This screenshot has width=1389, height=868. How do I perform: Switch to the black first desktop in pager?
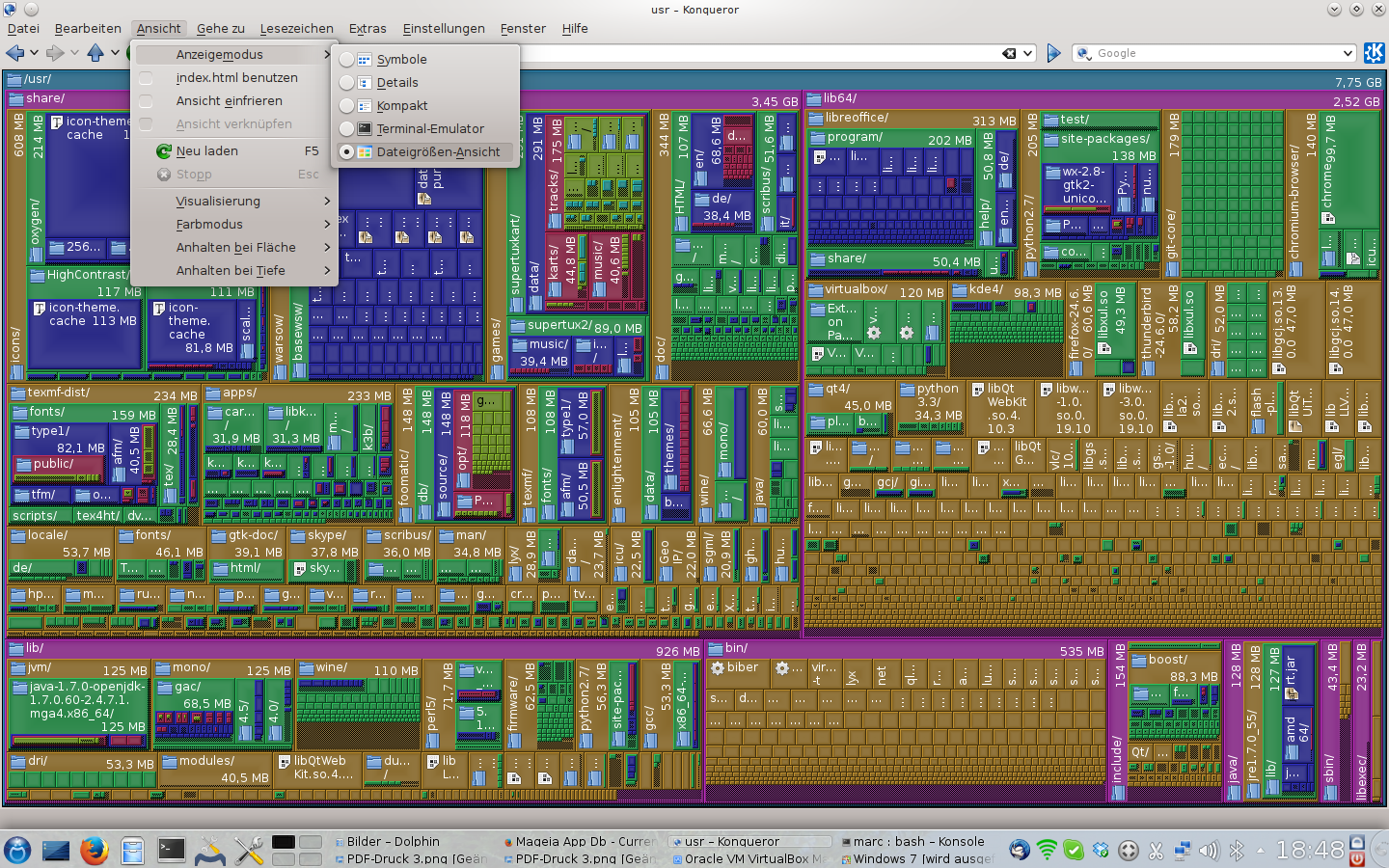click(x=284, y=842)
